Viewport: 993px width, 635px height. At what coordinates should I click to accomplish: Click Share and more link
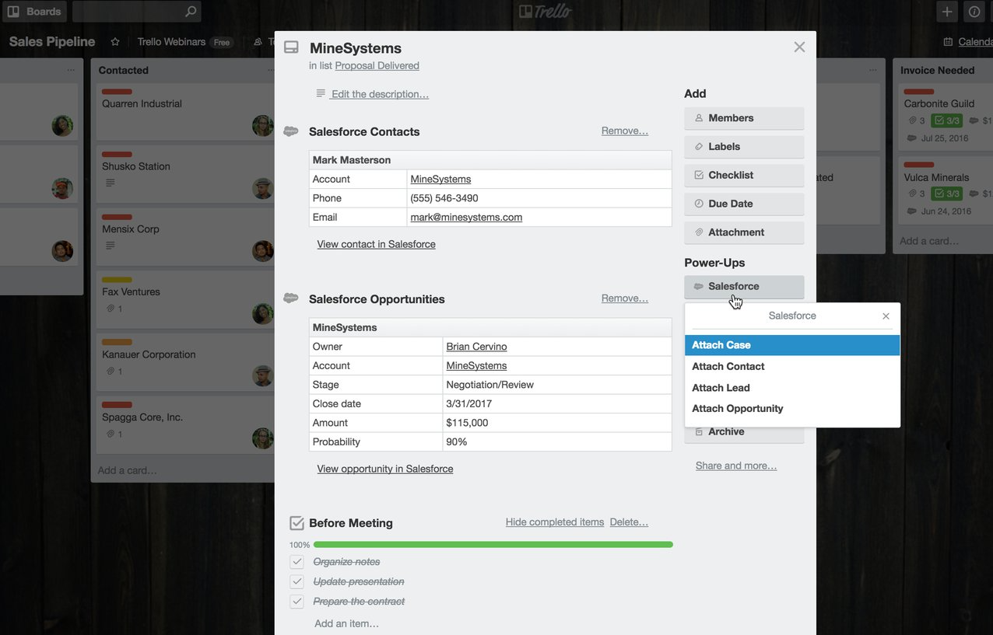(736, 466)
